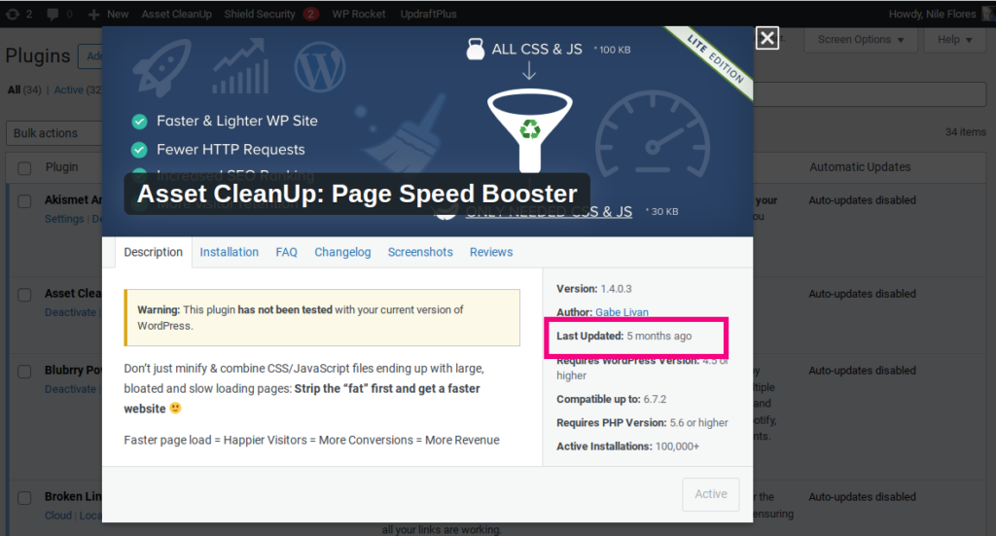Open Asset CleanUp admin bar menu

[177, 14]
